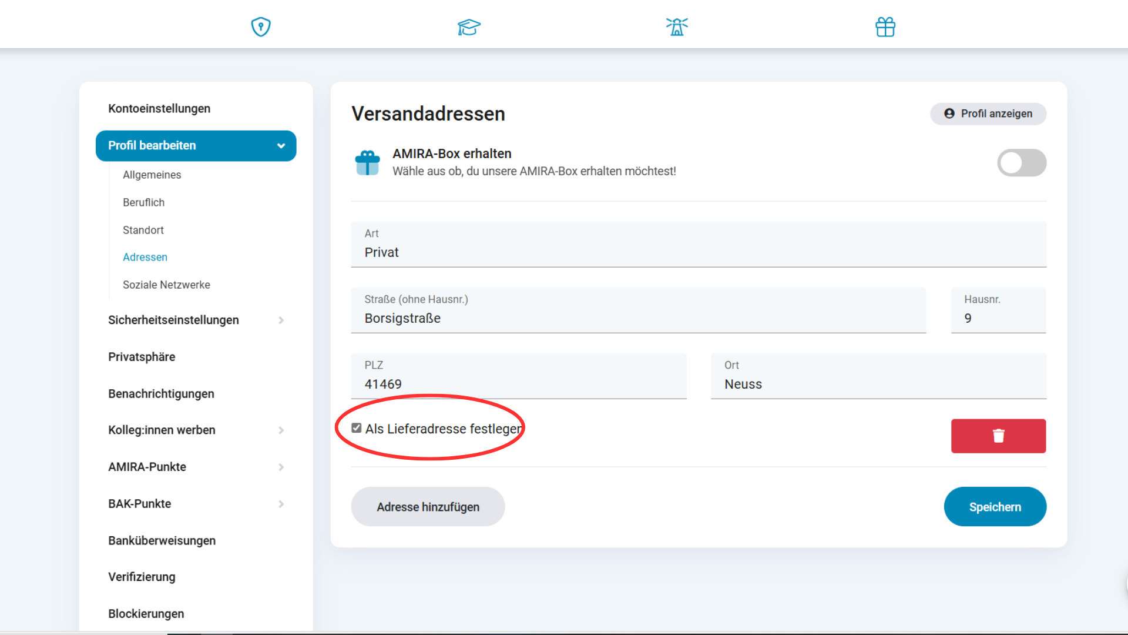Collapse the Profil bearbeiten section
The height and width of the screenshot is (635, 1128).
point(281,146)
